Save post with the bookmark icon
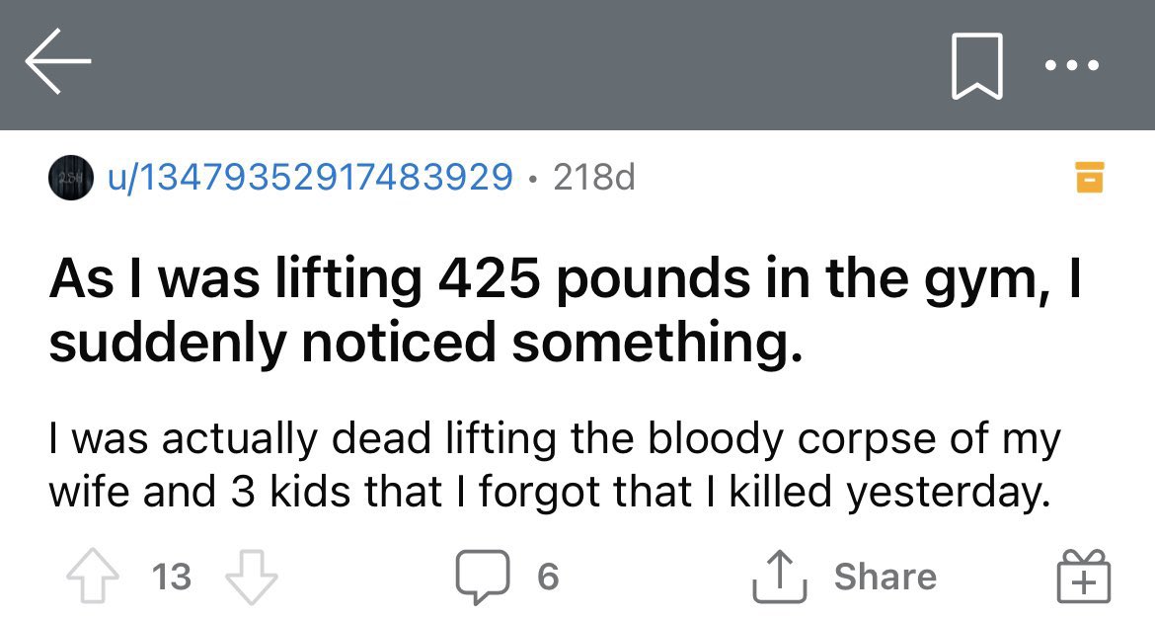 coord(976,66)
